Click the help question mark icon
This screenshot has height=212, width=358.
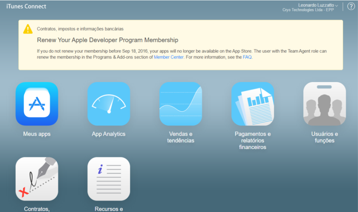(x=350, y=6)
